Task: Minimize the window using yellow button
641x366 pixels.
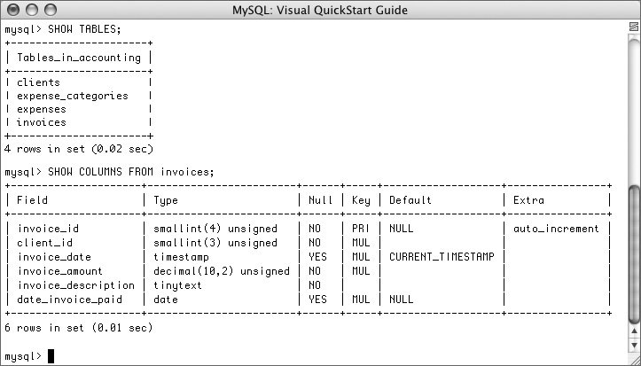Action: tap(32, 10)
